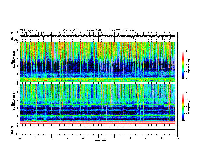Click time-axis tick label "9"
Screen dimensions: 200x155
pos(162,138)
